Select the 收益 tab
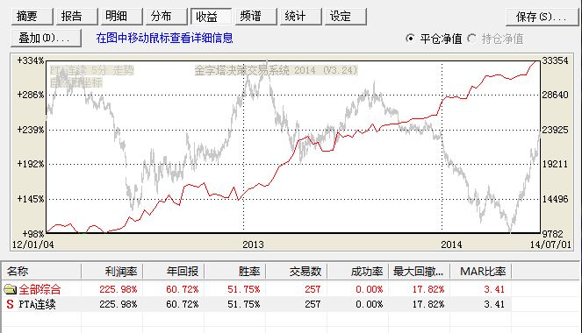The image size is (582, 333). [211, 17]
